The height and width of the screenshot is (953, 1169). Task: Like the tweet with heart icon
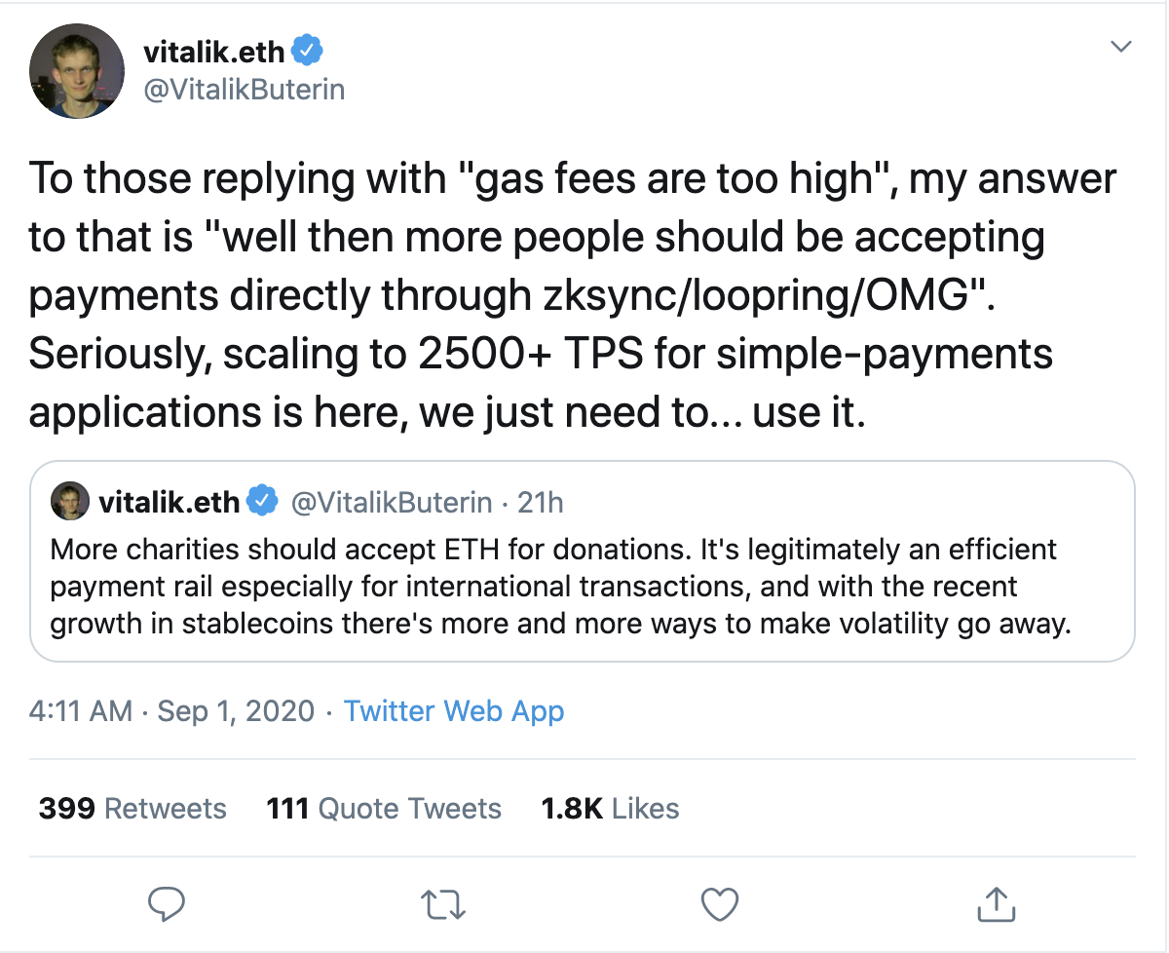tap(720, 904)
